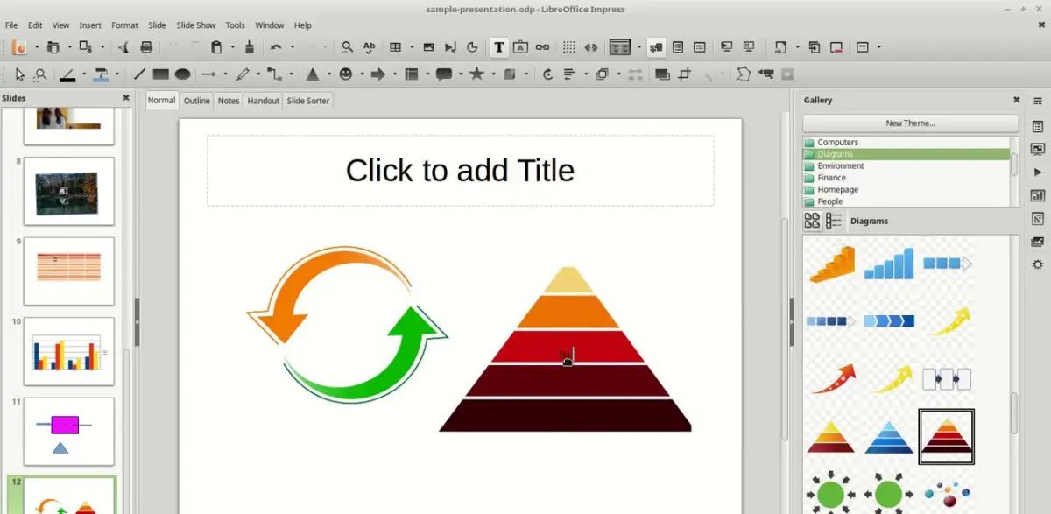This screenshot has height=514, width=1051.
Task: Run the Spelling check icon
Action: [370, 47]
